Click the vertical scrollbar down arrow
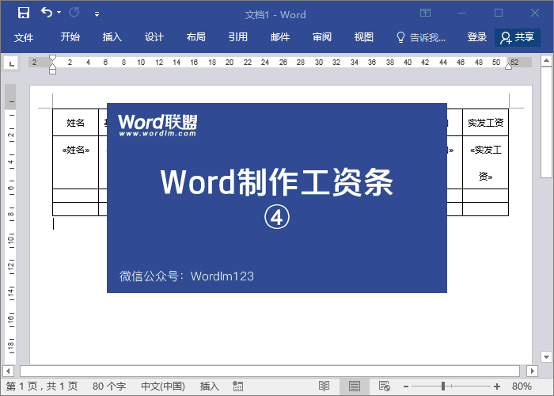Image resolution: width=554 pixels, height=396 pixels. [546, 356]
